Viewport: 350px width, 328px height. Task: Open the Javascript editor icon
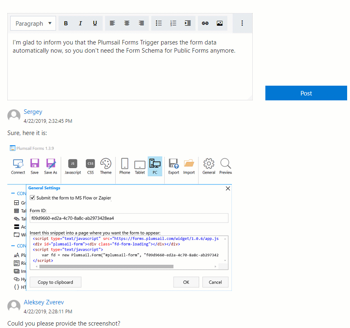[73, 166]
